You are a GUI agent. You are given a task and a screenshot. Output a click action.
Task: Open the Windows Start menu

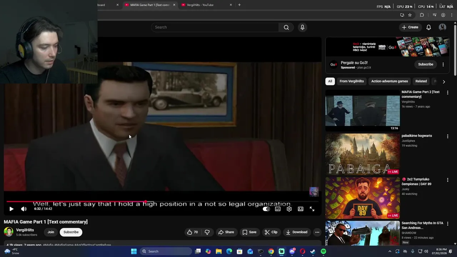click(134, 251)
